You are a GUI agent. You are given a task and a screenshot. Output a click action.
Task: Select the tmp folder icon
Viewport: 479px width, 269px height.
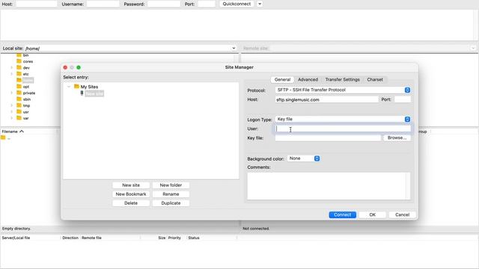click(19, 105)
